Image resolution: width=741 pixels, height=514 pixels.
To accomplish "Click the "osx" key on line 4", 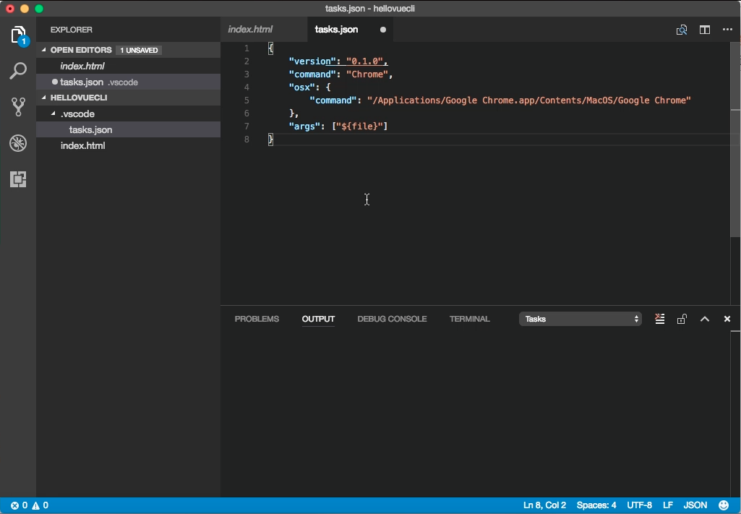I will (302, 87).
